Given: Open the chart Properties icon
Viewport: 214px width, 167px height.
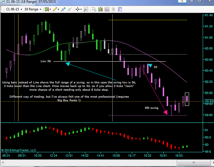Looking at the screenshot, I should 120,9.
